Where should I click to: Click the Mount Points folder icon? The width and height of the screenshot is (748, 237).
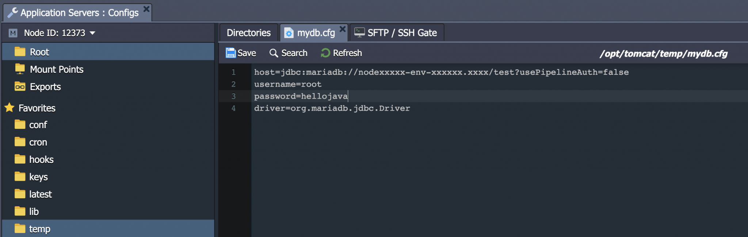[x=19, y=69]
